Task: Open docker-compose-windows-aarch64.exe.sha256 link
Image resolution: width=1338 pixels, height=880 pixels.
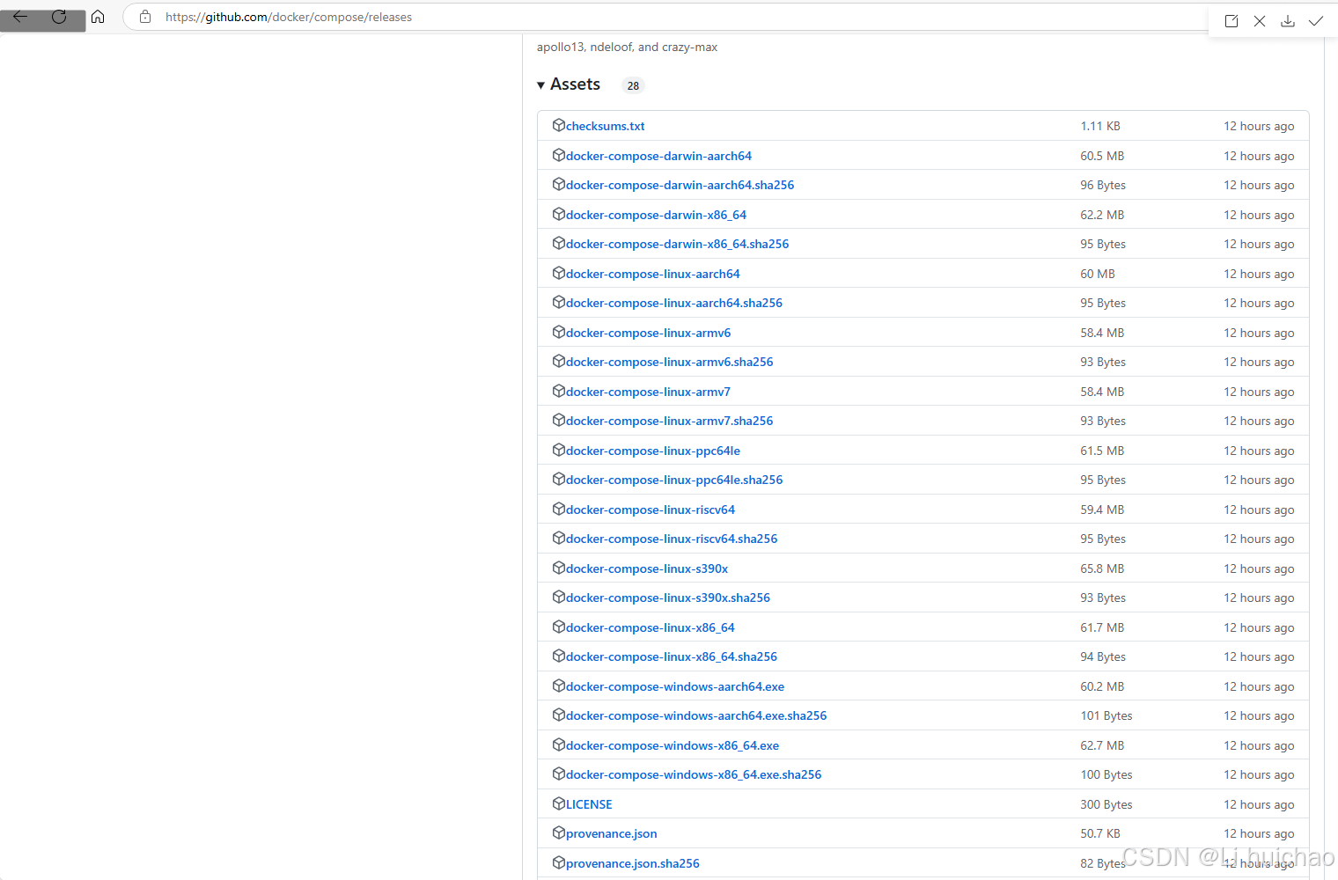Action: click(x=696, y=715)
